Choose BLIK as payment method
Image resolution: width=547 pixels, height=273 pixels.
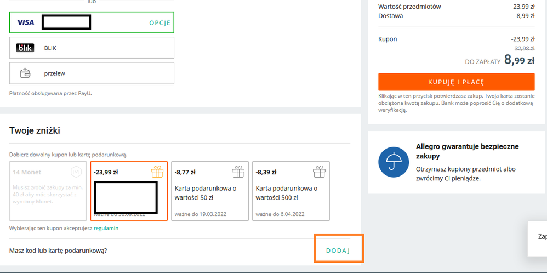(92, 48)
